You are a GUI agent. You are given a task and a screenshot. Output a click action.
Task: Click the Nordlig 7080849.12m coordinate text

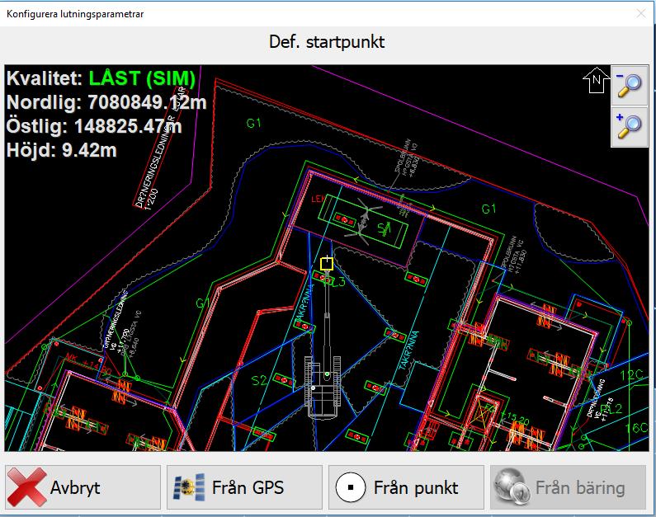(106, 102)
